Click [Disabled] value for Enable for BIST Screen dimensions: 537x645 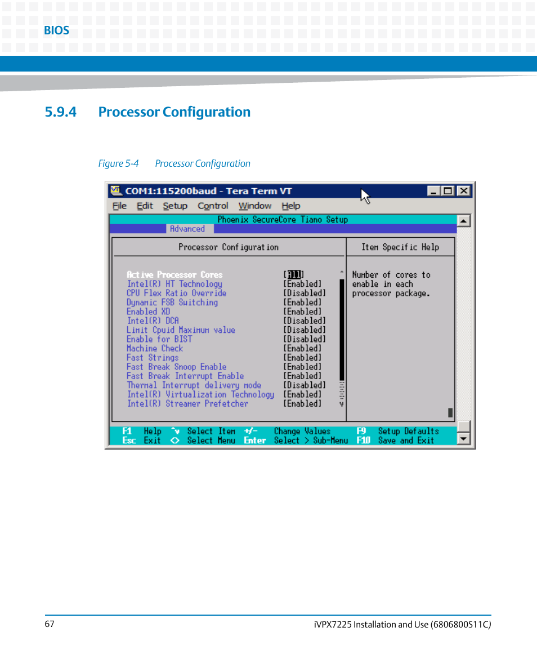(x=305, y=339)
